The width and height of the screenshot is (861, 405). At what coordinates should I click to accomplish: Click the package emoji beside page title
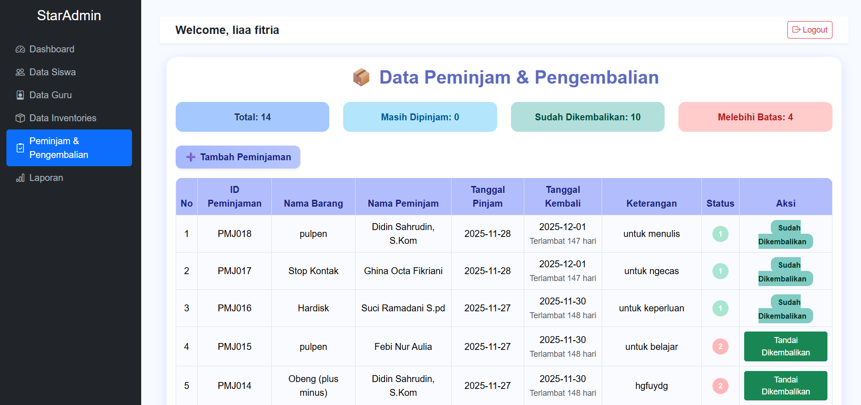[361, 77]
